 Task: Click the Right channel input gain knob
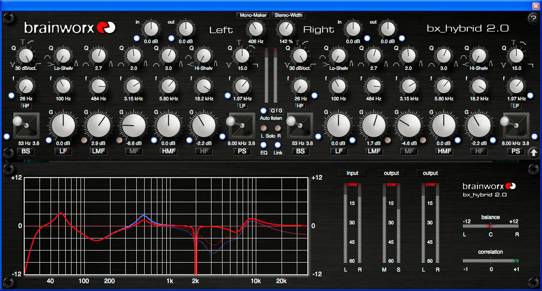353,29
